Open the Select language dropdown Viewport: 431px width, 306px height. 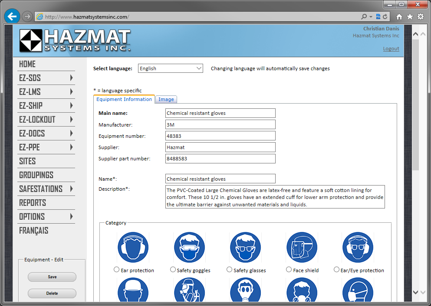point(171,68)
